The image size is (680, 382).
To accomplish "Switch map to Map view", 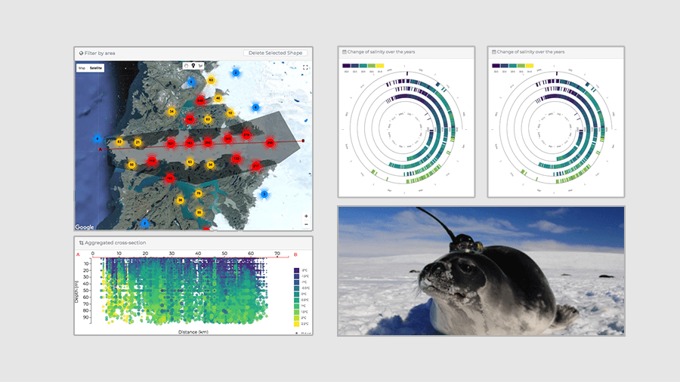I will tap(82, 68).
